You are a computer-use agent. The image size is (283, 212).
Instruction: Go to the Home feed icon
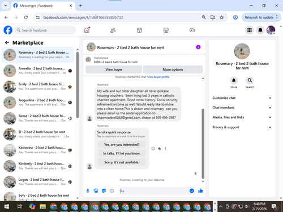(x=87, y=30)
